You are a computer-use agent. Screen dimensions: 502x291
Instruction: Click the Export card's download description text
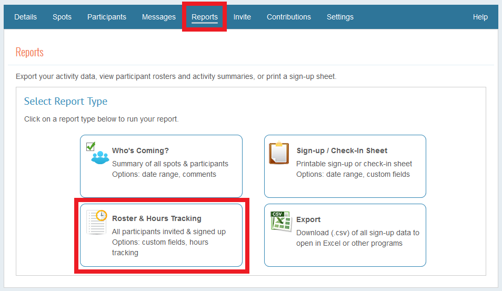coord(358,238)
